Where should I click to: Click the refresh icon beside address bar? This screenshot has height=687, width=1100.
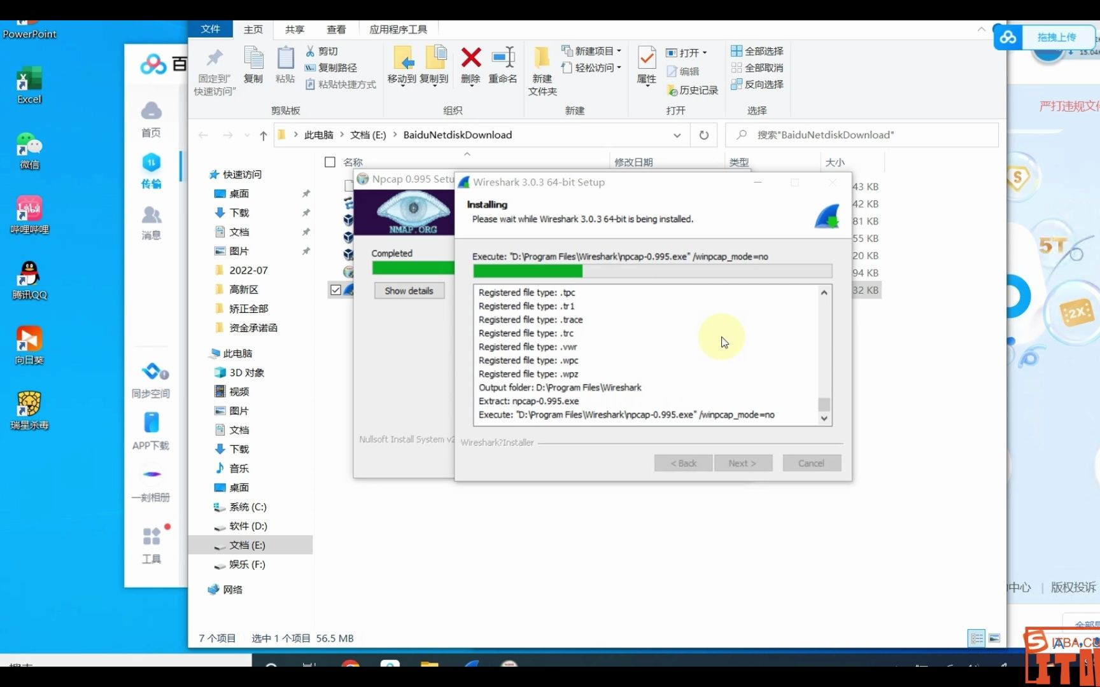(704, 135)
